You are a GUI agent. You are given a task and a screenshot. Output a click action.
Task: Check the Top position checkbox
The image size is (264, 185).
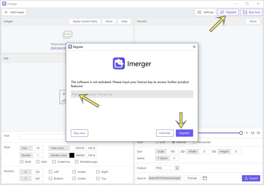coord(98,178)
